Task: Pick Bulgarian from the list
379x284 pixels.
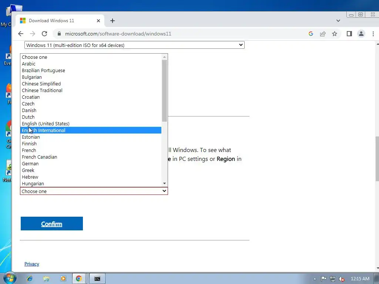Action: (x=91, y=77)
